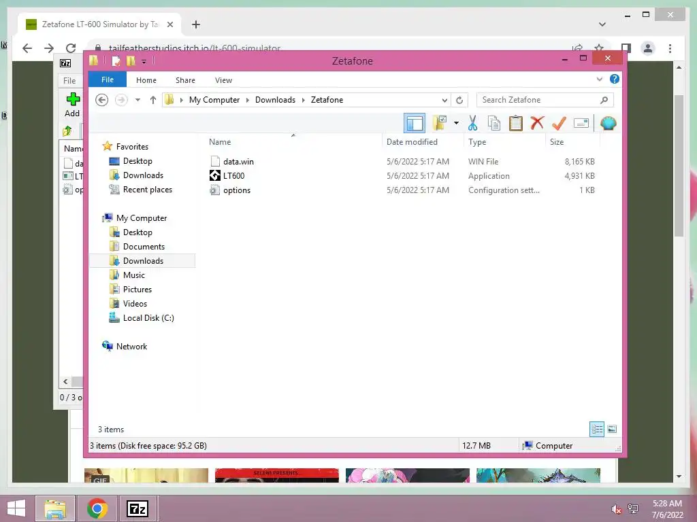Sort by Date modified column header
This screenshot has height=522, width=697.
[412, 142]
